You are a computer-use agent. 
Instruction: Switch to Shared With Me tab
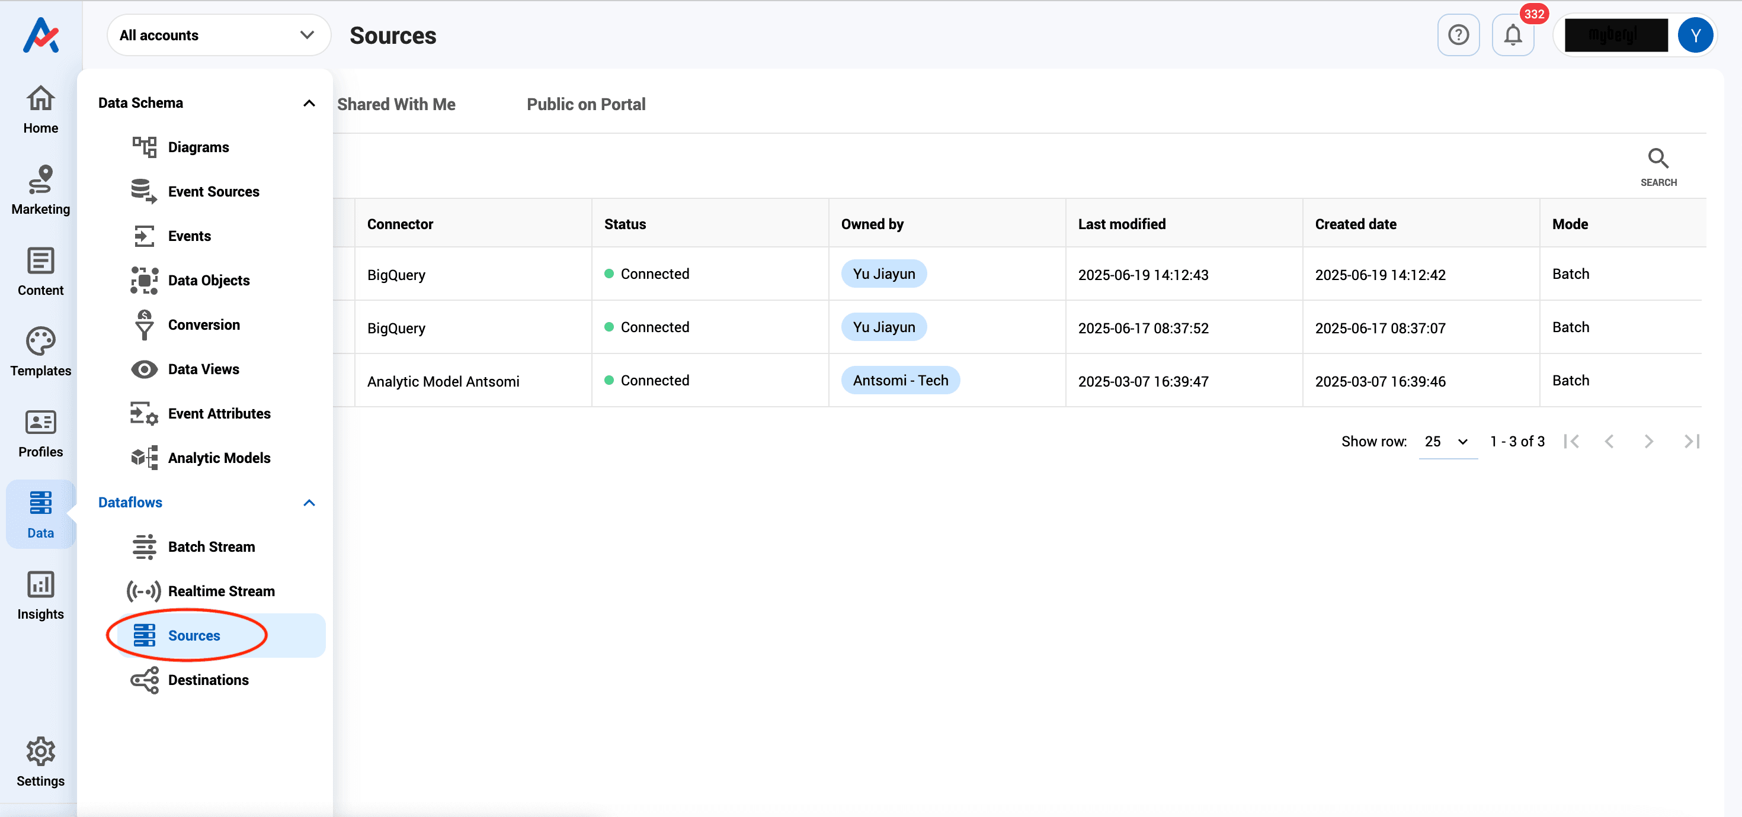(397, 104)
